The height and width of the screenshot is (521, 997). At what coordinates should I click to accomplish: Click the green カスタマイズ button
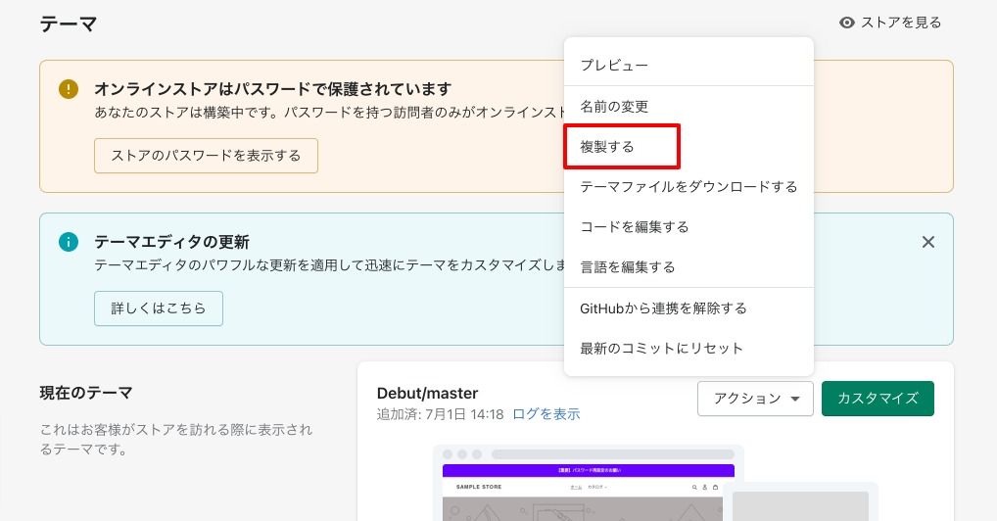878,399
